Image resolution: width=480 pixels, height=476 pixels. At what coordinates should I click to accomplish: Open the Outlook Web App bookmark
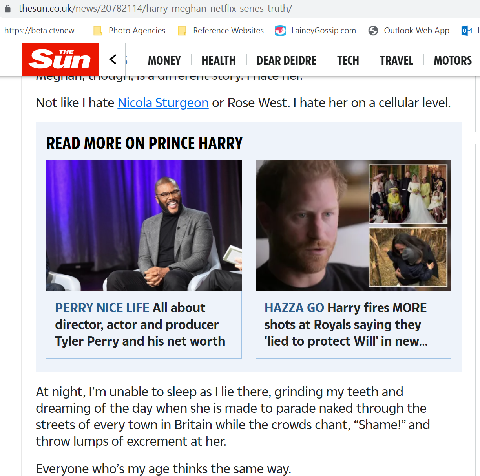point(409,31)
